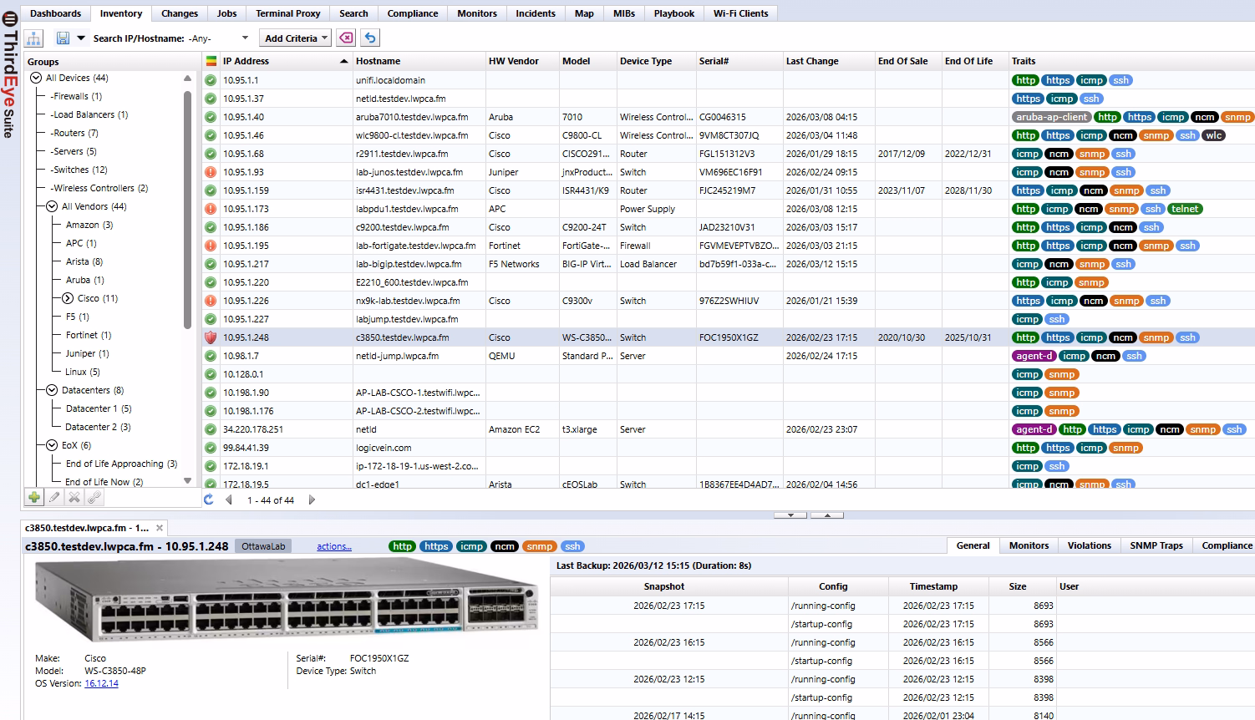Undo the search change via the blue arrow icon
The width and height of the screenshot is (1255, 720).
[368, 37]
